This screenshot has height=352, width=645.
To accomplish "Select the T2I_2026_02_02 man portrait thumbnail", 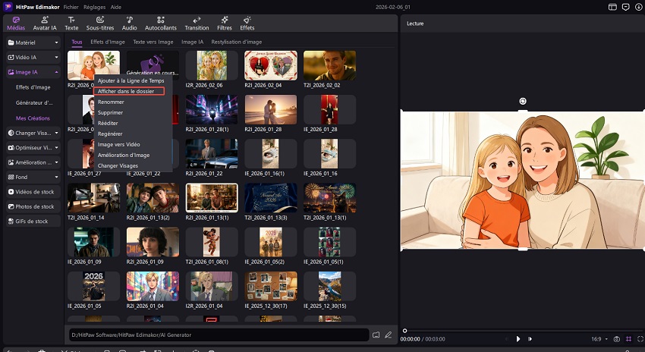I will [x=329, y=66].
